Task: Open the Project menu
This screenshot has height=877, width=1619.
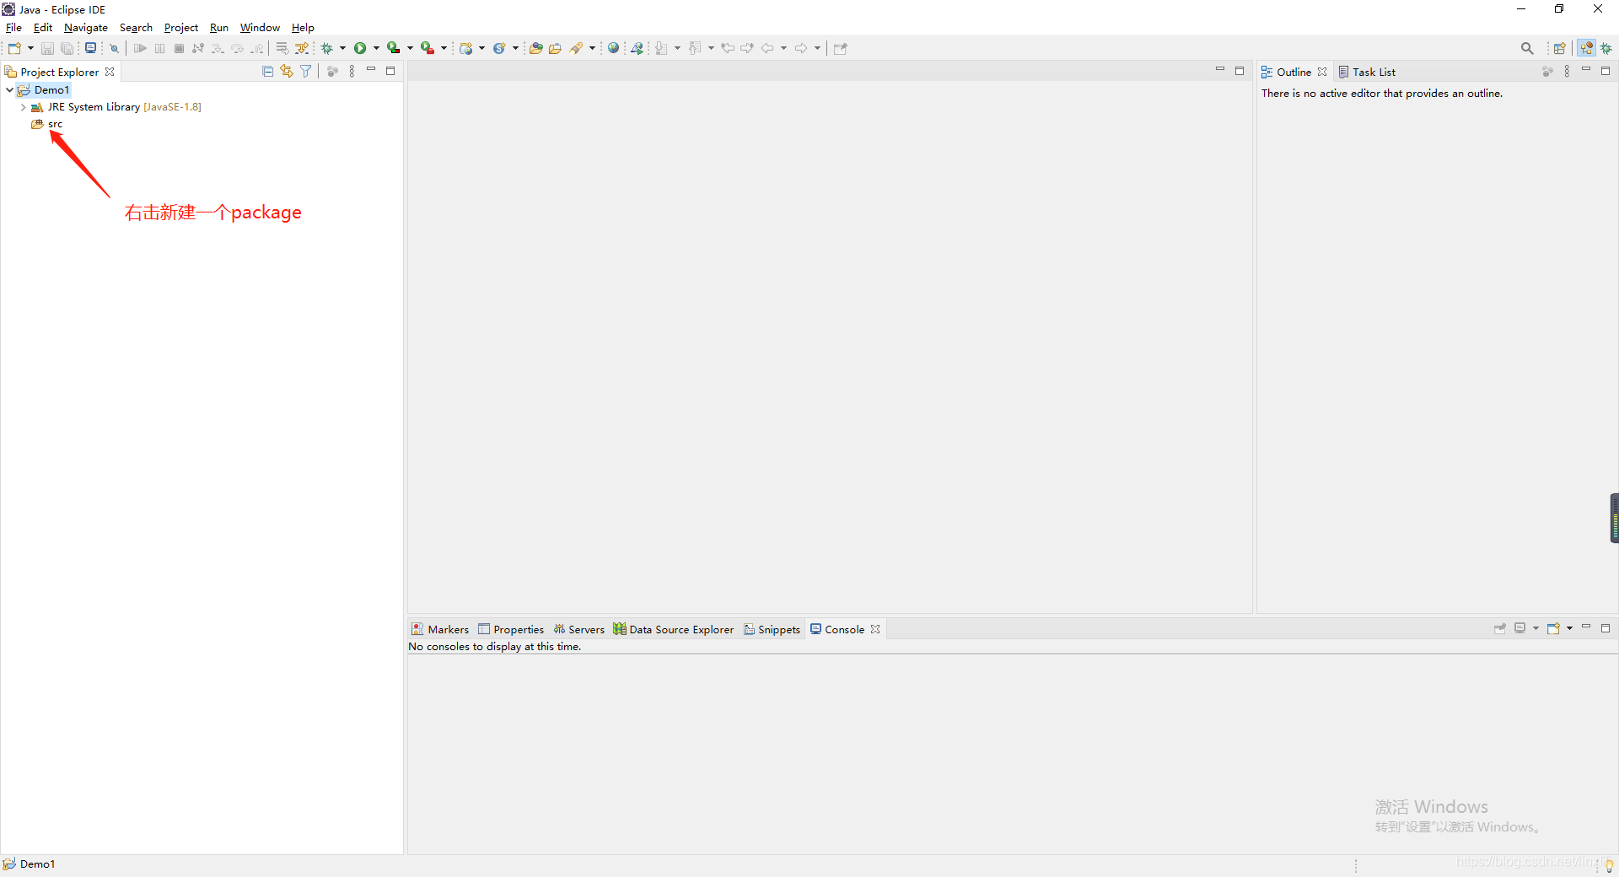Action: coord(180,28)
